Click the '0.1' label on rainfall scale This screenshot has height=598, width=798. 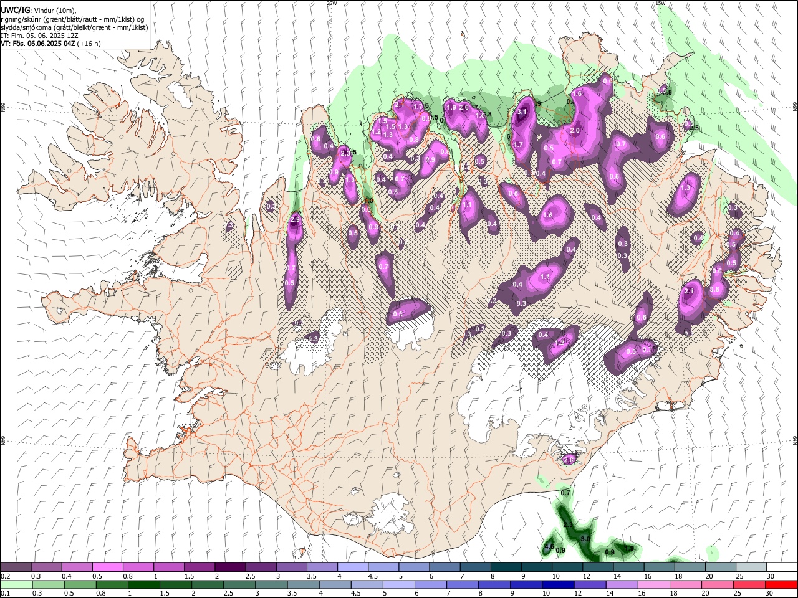coord(6,594)
